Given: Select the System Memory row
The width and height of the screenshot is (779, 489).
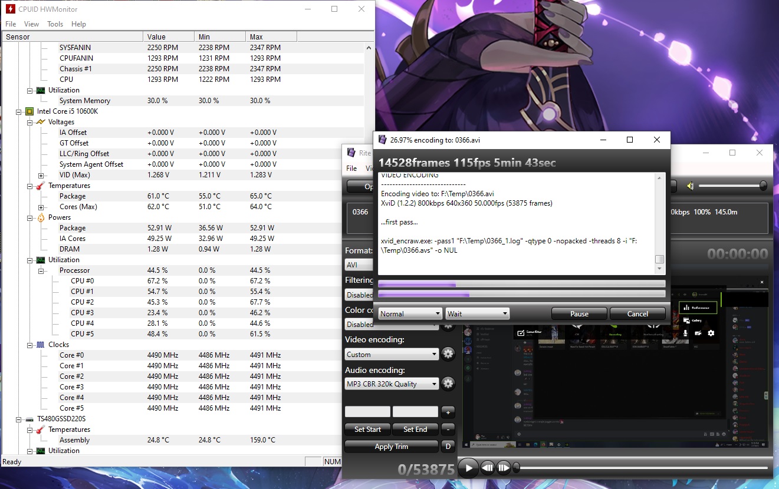Looking at the screenshot, I should click(182, 101).
